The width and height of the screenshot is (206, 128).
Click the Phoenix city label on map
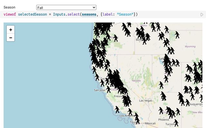[x=164, y=120]
